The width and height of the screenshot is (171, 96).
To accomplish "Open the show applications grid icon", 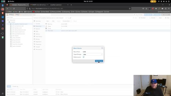I will click(x=3, y=94).
